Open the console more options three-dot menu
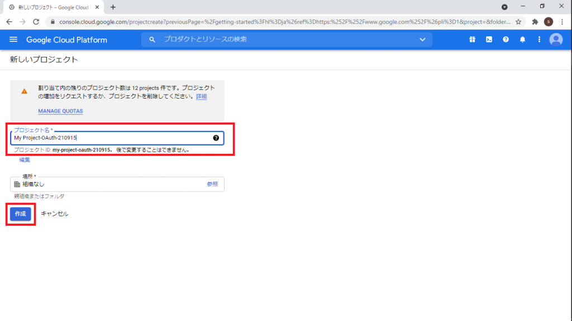This screenshot has width=572, height=321. (x=538, y=40)
